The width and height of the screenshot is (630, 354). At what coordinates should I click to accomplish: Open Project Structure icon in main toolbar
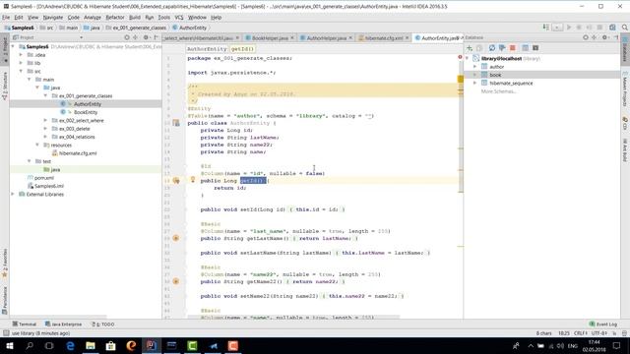coord(612,28)
